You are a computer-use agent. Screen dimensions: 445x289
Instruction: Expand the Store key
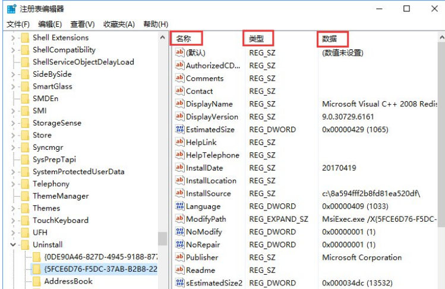[x=12, y=135]
